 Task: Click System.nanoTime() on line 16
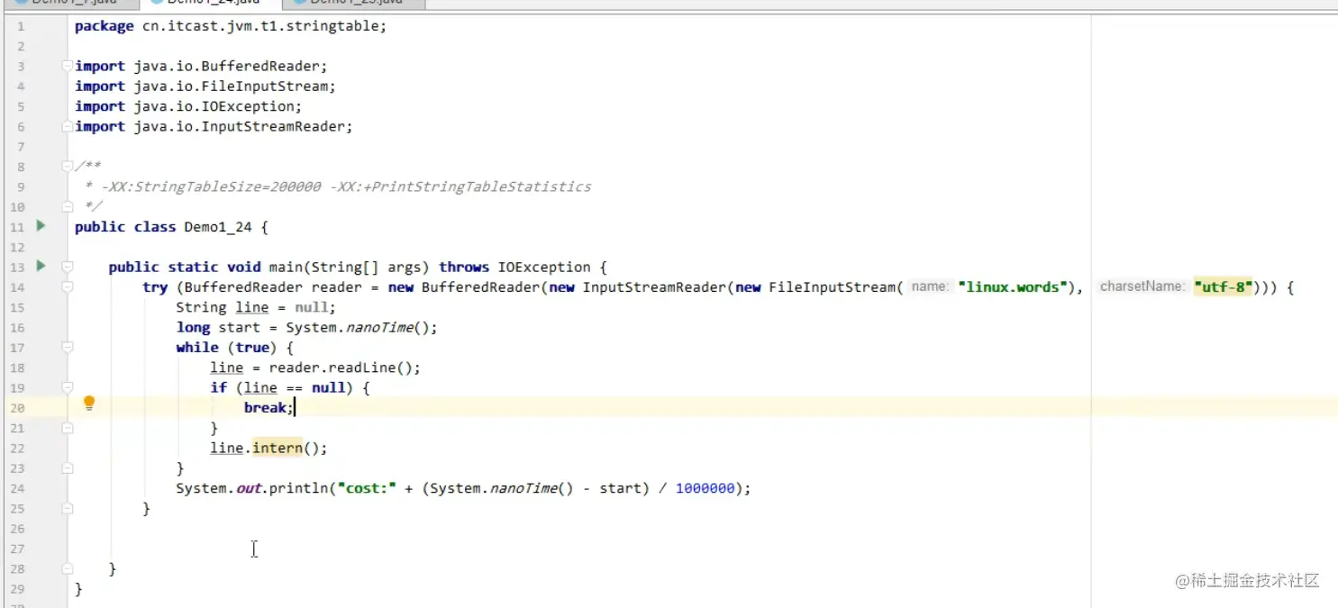(x=358, y=328)
